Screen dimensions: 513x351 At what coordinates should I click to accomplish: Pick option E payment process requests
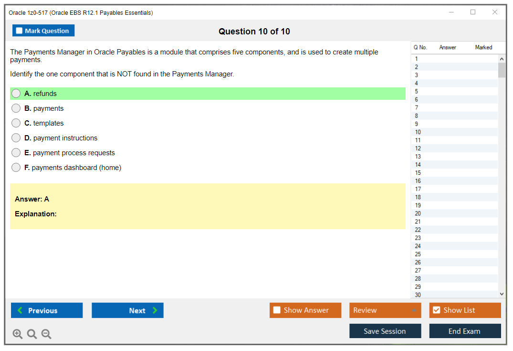16,153
